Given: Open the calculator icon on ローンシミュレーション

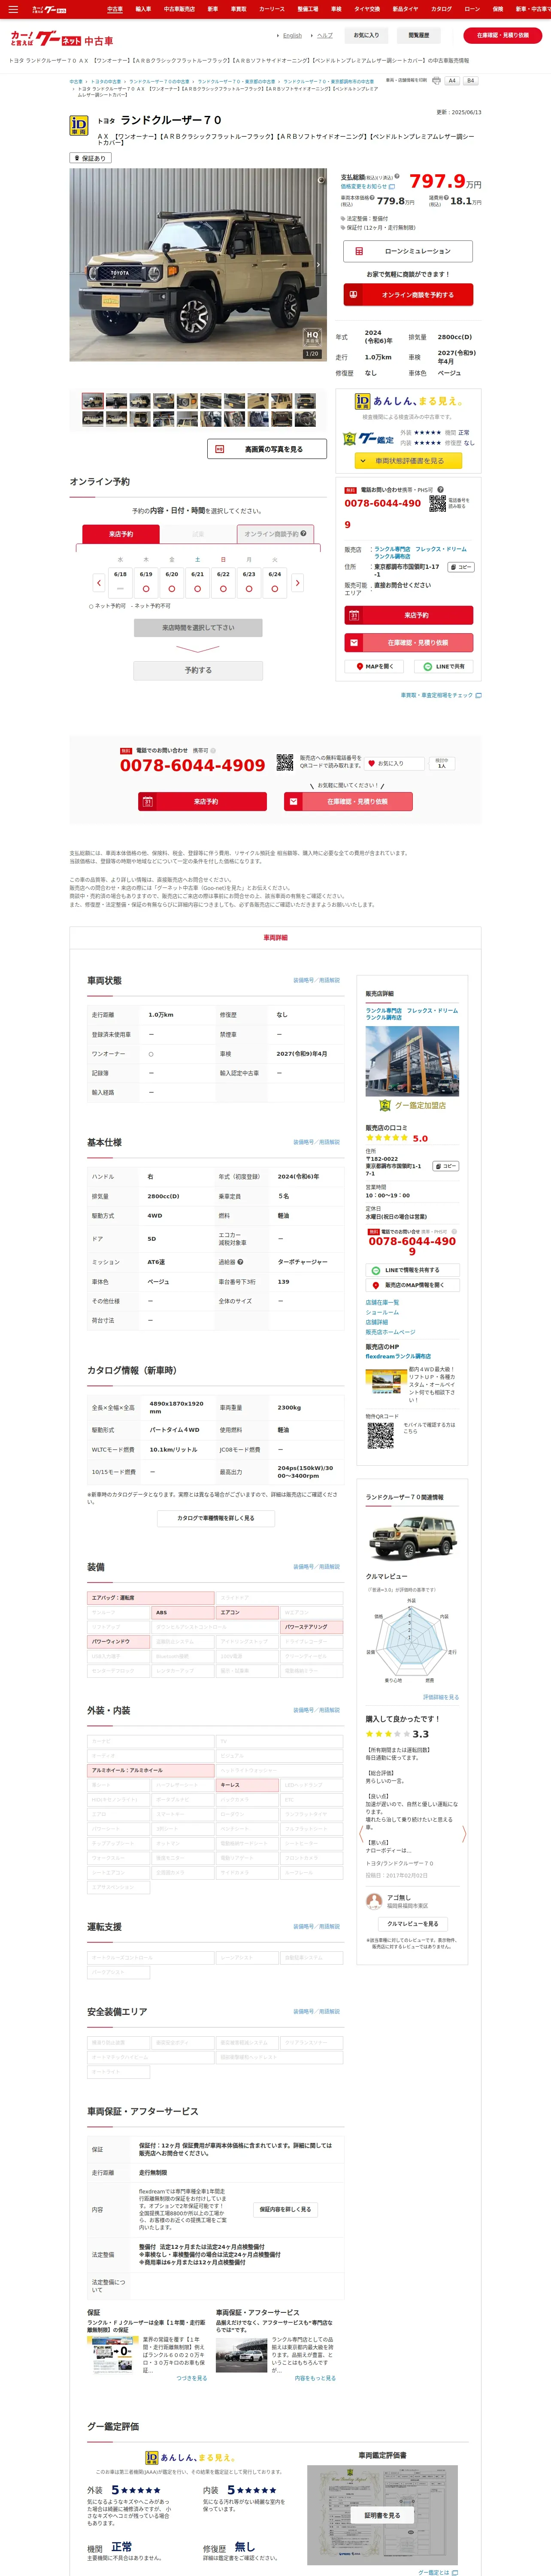Looking at the screenshot, I should tap(359, 251).
